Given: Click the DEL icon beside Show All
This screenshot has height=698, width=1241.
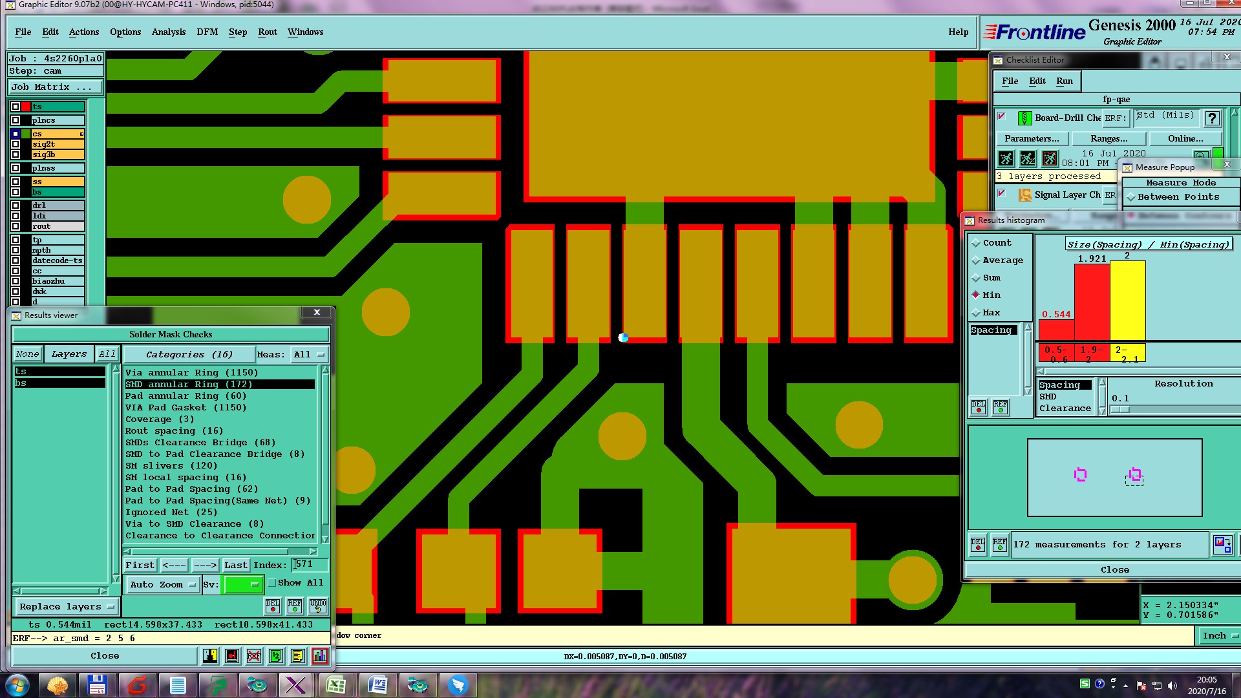Looking at the screenshot, I should pyautogui.click(x=273, y=606).
